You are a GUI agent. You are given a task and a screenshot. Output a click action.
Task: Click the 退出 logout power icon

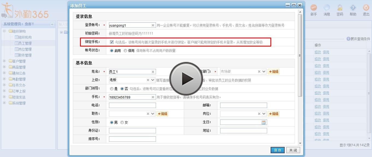coord(366,8)
